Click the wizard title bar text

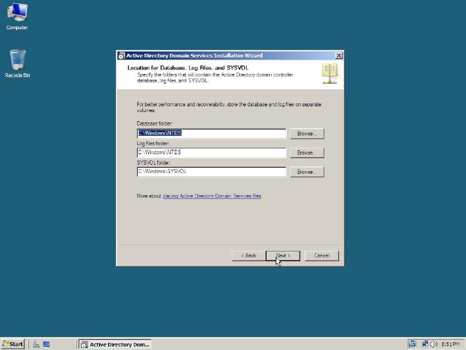pyautogui.click(x=194, y=56)
